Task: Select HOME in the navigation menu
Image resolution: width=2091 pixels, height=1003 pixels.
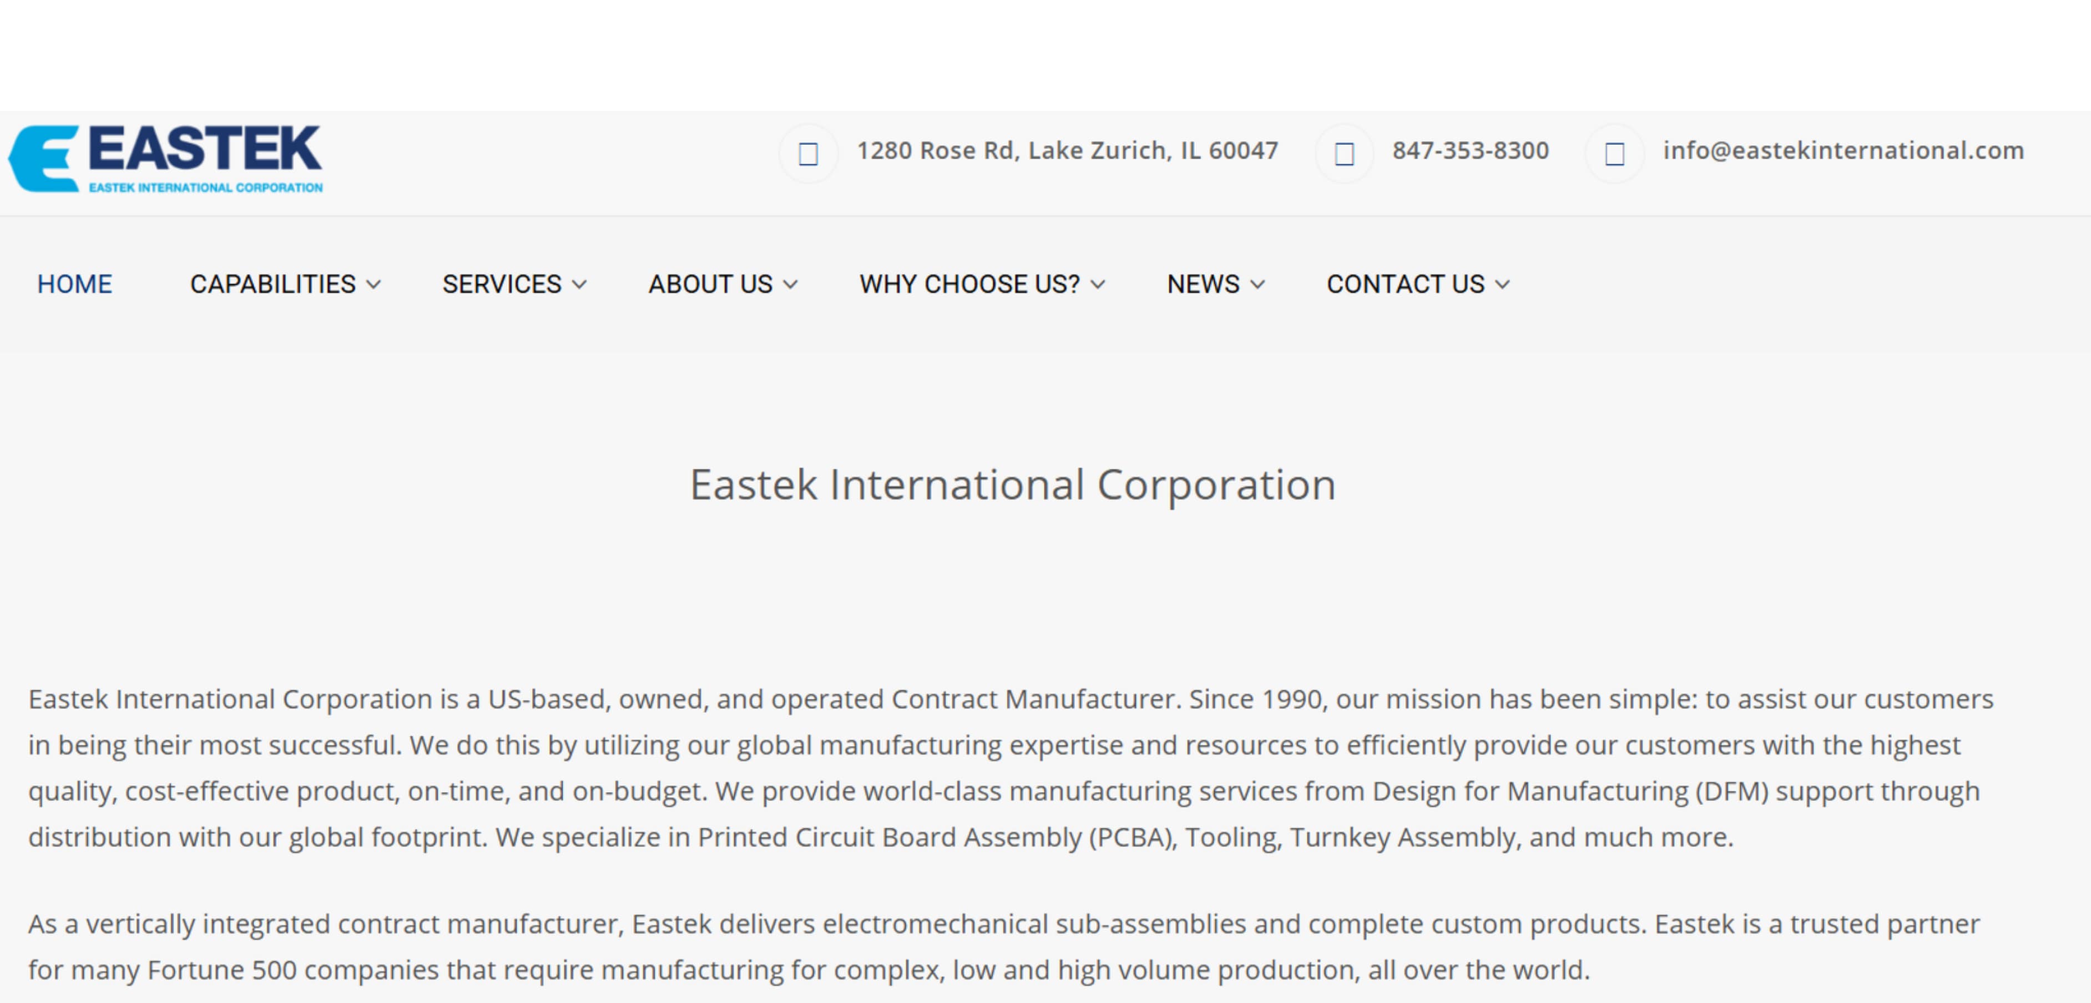Action: 74,285
